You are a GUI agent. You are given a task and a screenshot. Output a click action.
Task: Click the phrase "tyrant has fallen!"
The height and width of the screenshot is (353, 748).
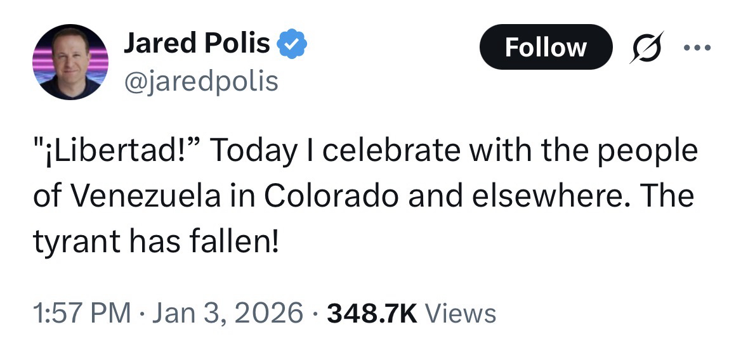[x=155, y=241]
